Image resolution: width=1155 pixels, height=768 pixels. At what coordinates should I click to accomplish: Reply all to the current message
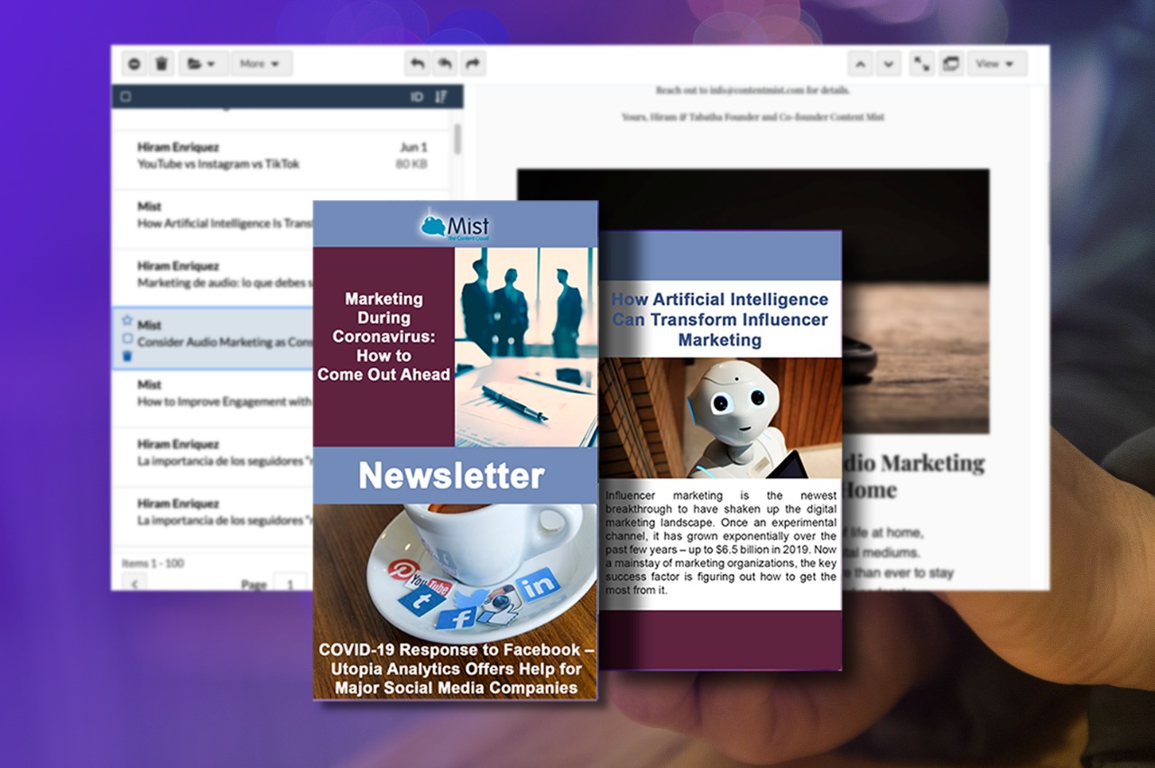[x=443, y=63]
